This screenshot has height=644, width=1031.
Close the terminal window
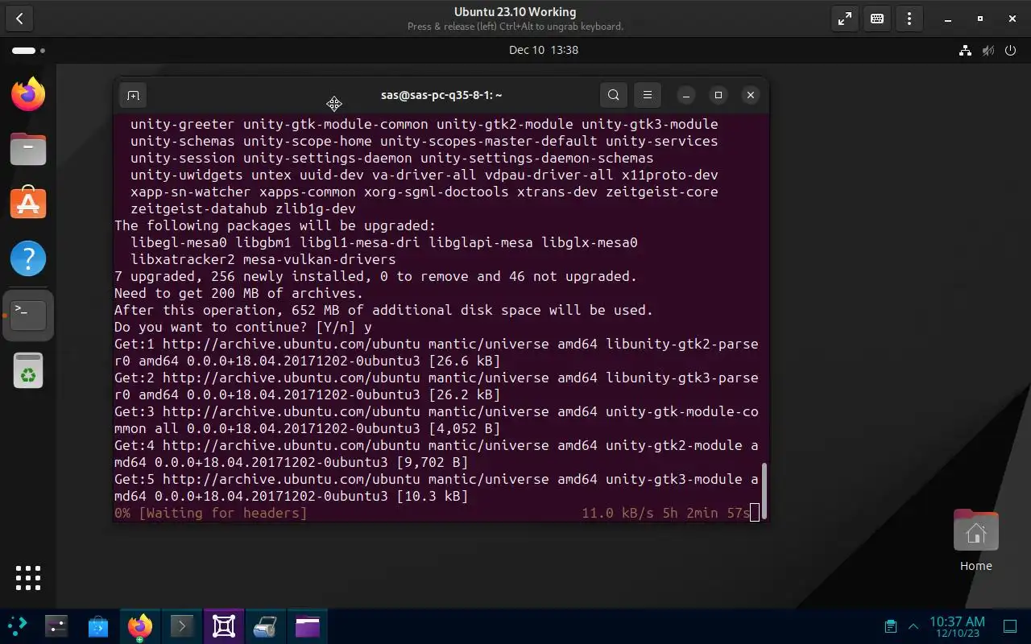[x=751, y=95]
